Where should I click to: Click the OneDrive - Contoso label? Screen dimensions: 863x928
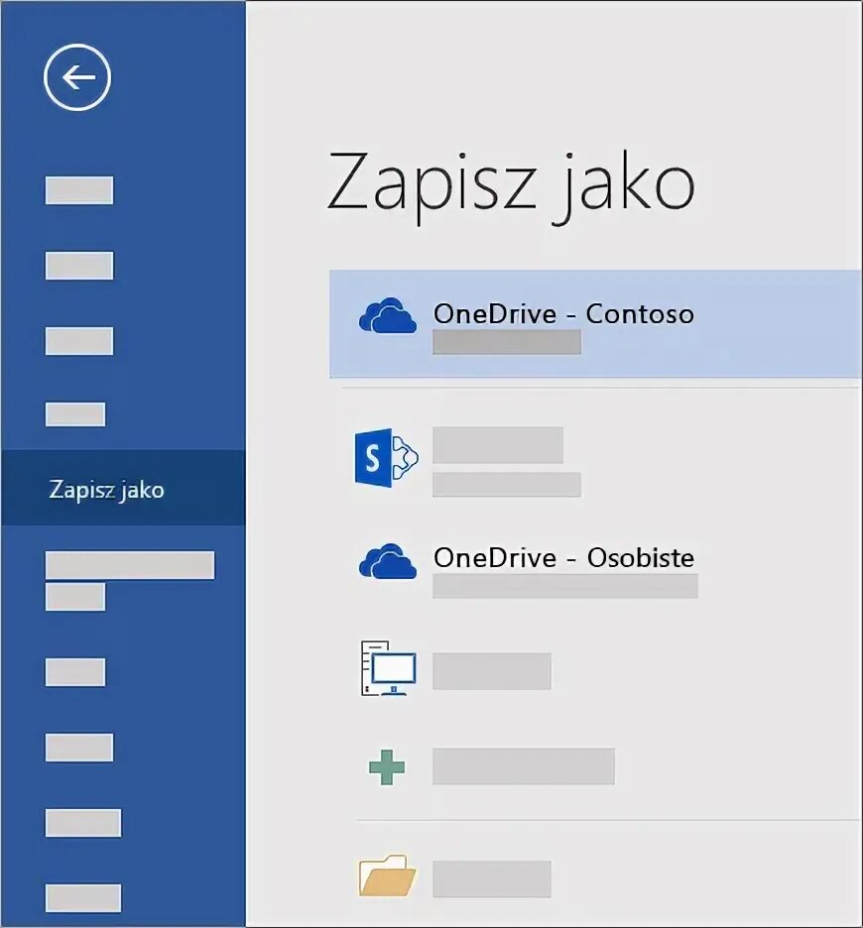tap(563, 313)
